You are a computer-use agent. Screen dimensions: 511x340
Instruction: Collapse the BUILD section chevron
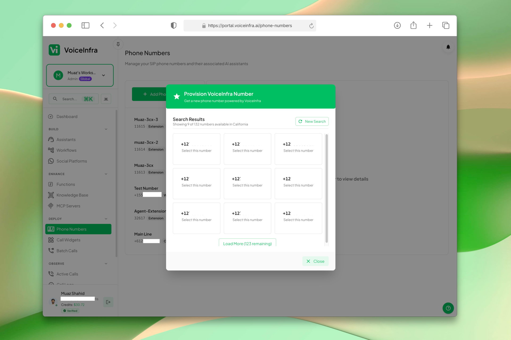(106, 129)
